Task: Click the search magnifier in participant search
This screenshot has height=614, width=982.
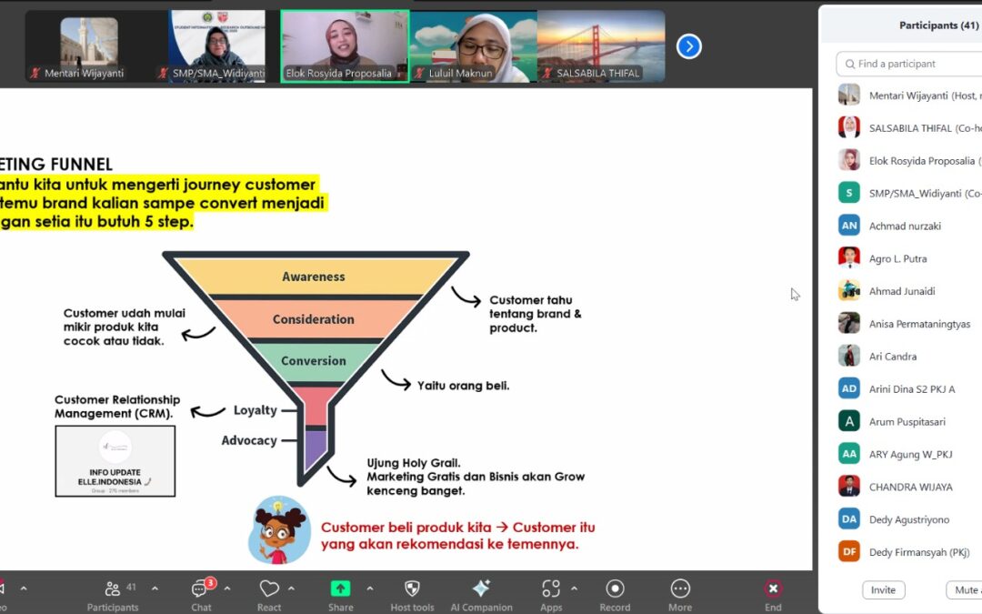Action: (x=850, y=64)
